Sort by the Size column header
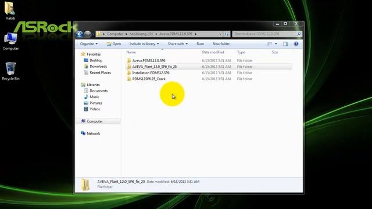 [275, 52]
